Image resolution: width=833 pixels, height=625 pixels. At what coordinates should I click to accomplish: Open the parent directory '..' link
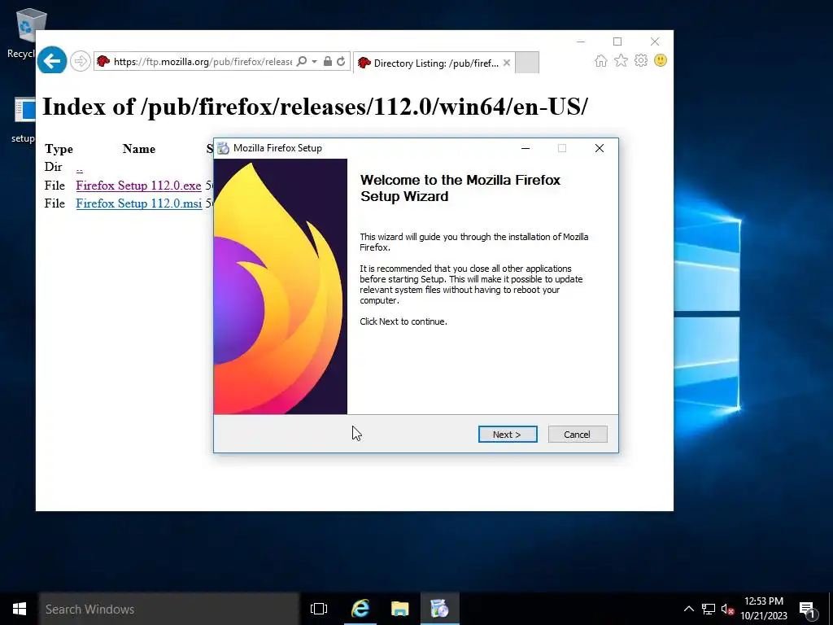coord(79,168)
